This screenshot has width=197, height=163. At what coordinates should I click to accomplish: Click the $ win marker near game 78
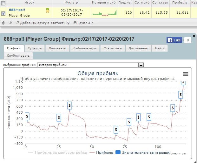129,122
